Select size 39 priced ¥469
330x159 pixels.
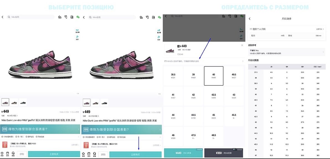[x=193, y=76]
